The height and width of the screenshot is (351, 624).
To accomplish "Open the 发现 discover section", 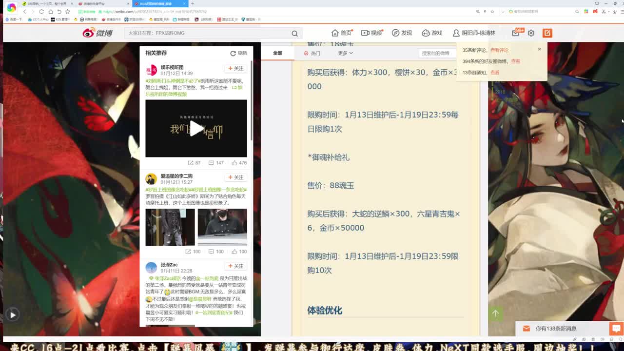I will pyautogui.click(x=402, y=33).
